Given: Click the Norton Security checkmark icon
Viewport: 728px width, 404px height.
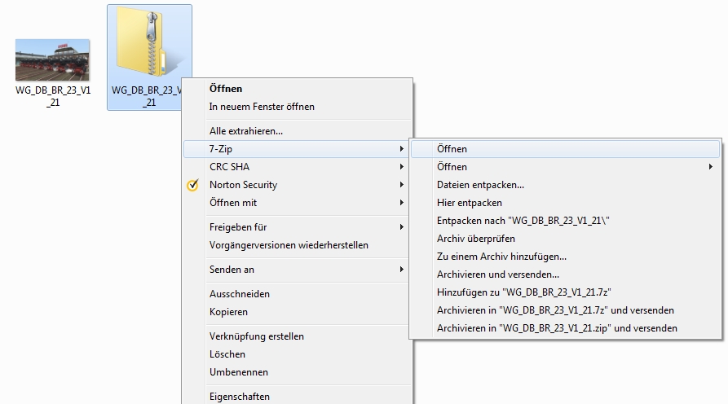Looking at the screenshot, I should click(x=192, y=185).
